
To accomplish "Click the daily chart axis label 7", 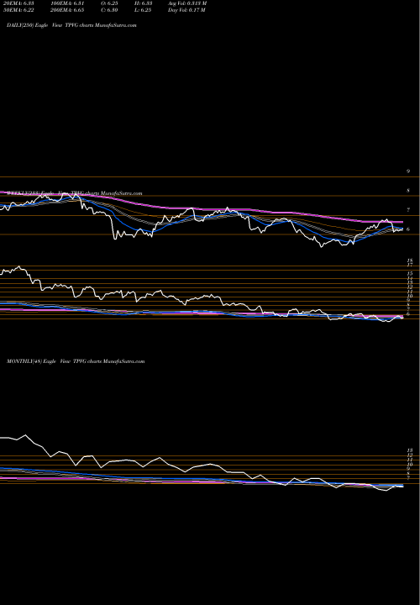I will click(408, 210).
